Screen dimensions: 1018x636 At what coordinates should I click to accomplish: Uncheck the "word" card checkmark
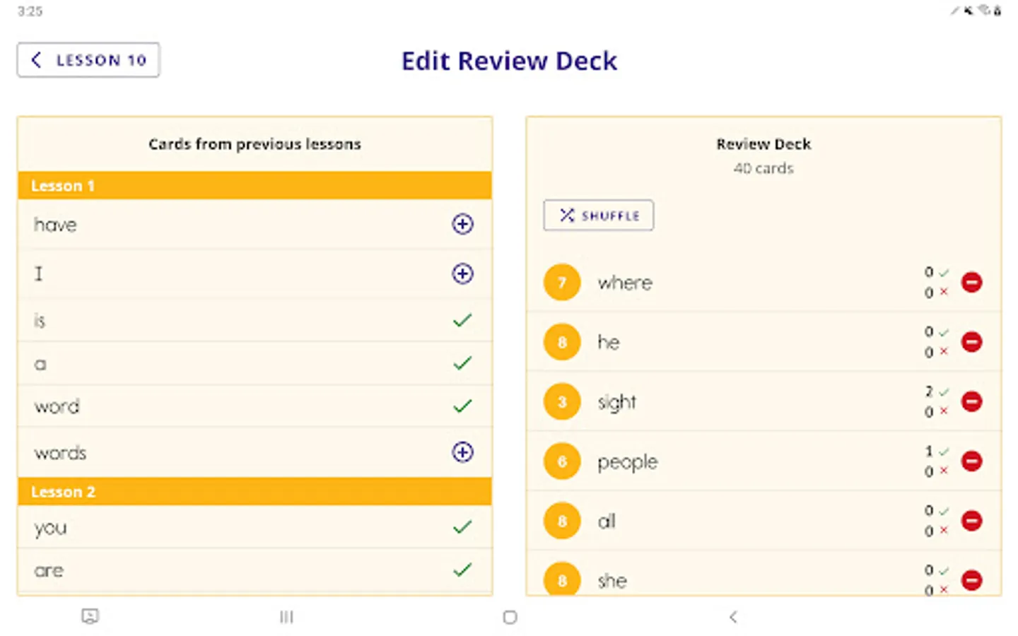[x=462, y=406]
